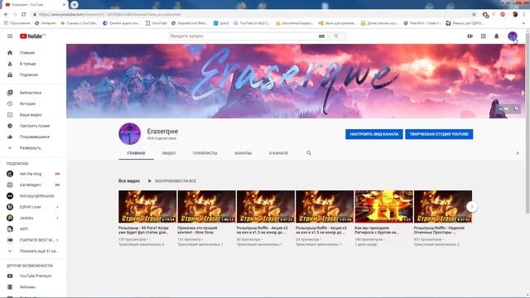The height and width of the screenshot is (298, 530).
Task: Click the Все видео section title
Action: point(129,181)
